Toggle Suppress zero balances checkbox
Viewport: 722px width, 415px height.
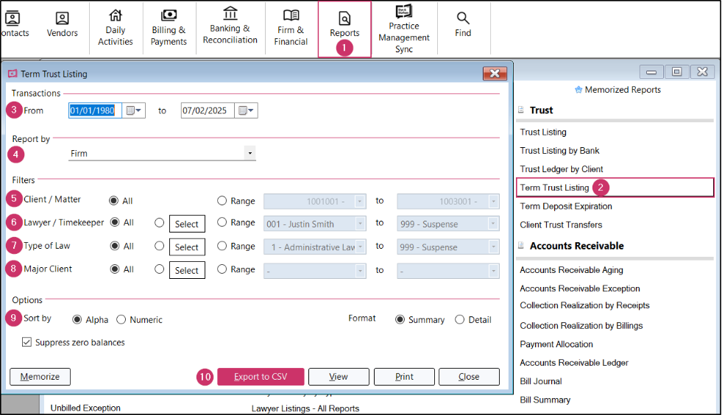tap(26, 342)
